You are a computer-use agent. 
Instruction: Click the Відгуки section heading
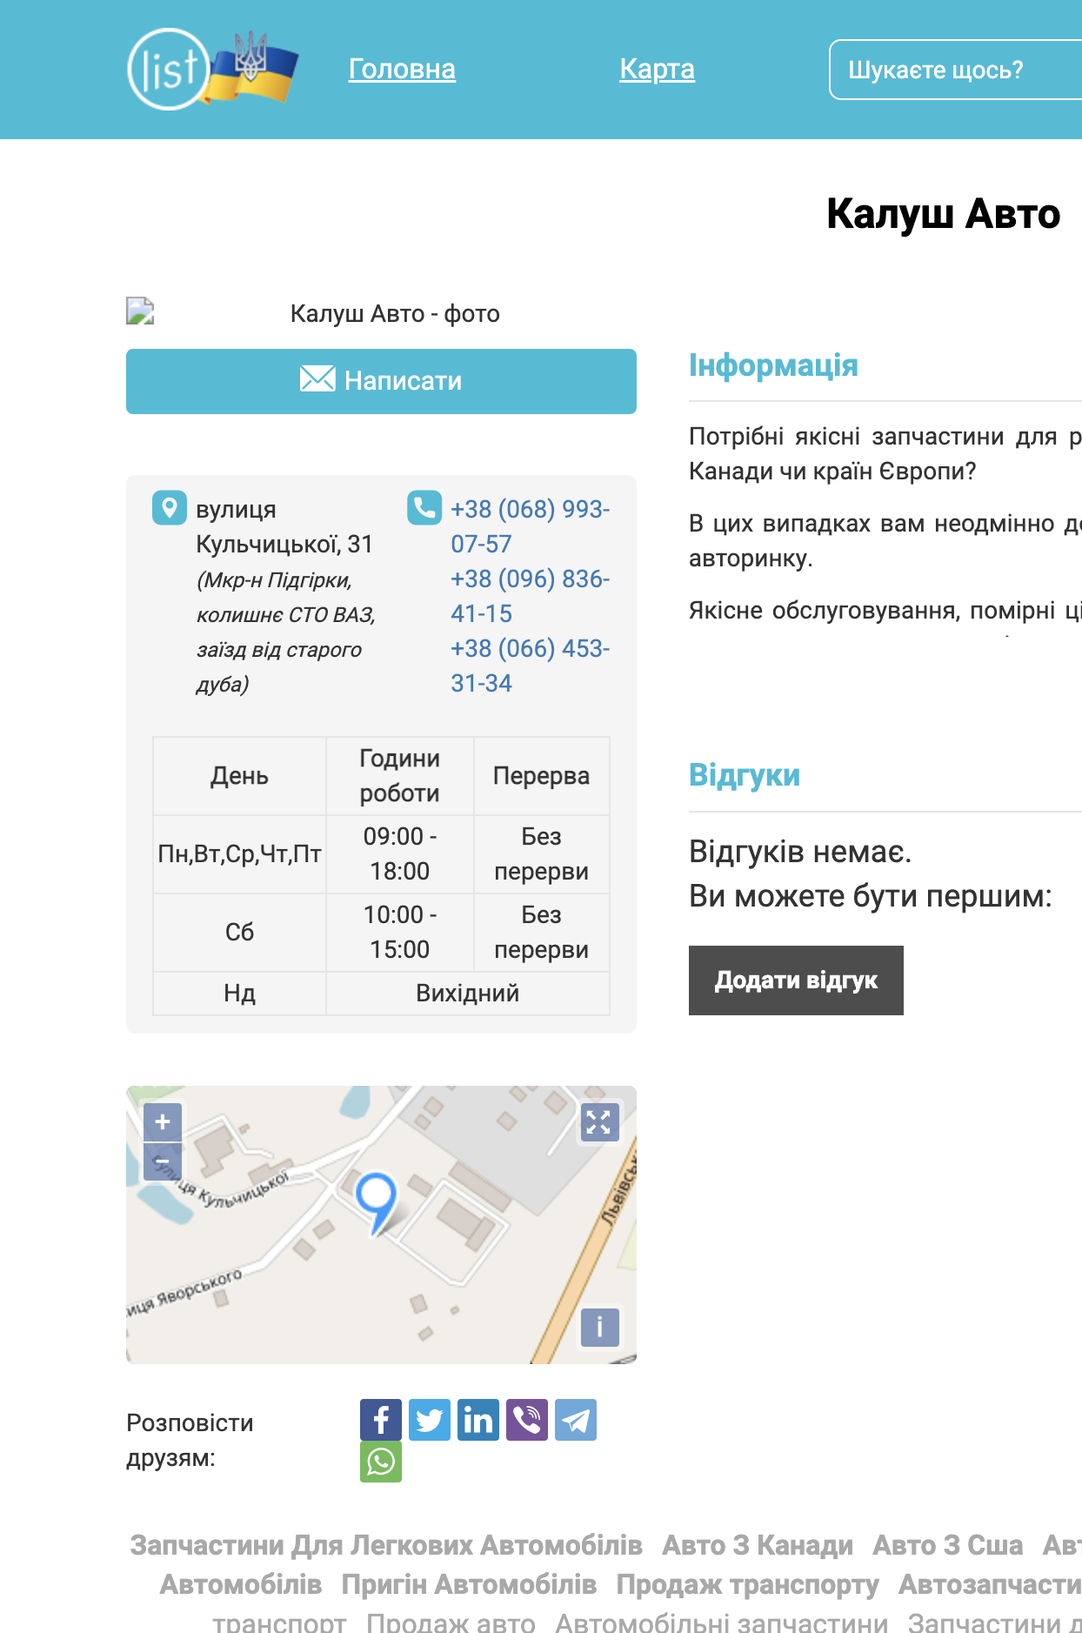pos(745,775)
